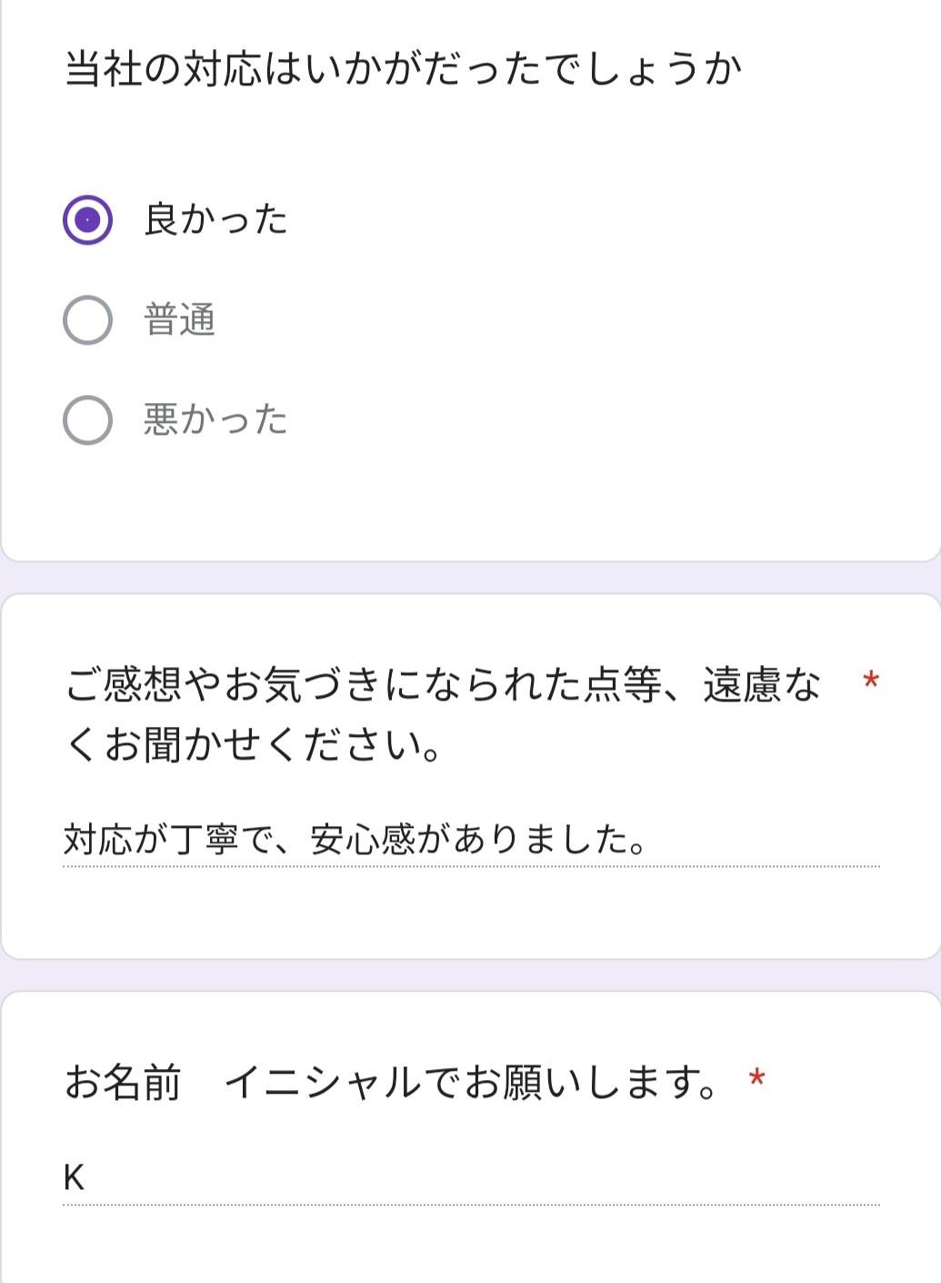Click the filled purple dot inside 良かった radio
The height and width of the screenshot is (1283, 941).
tap(87, 220)
